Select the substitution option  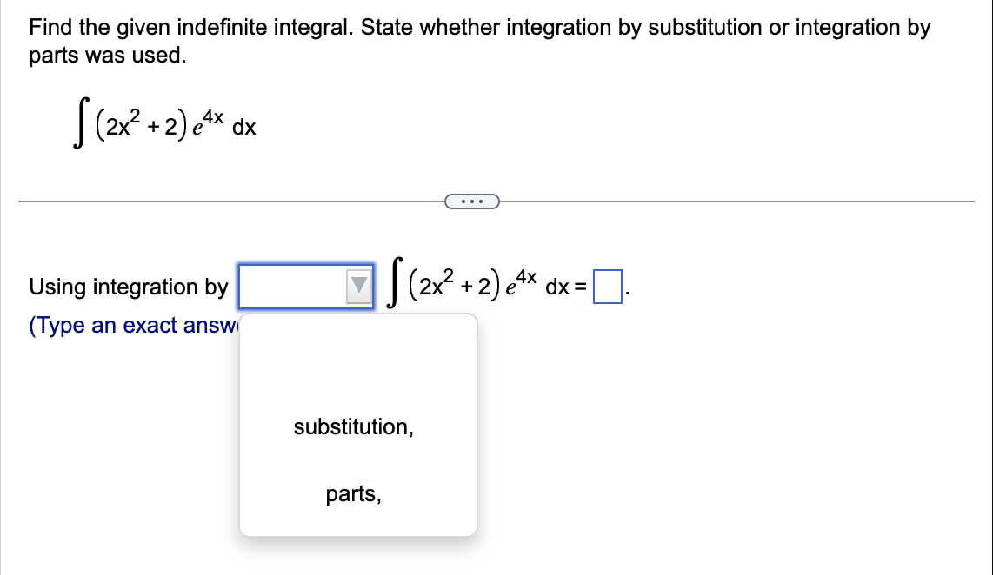click(355, 427)
